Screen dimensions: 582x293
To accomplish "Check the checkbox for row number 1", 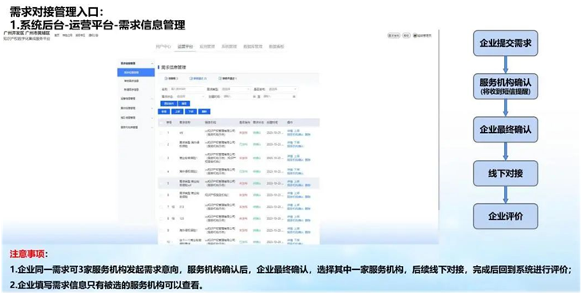I will click(161, 133).
